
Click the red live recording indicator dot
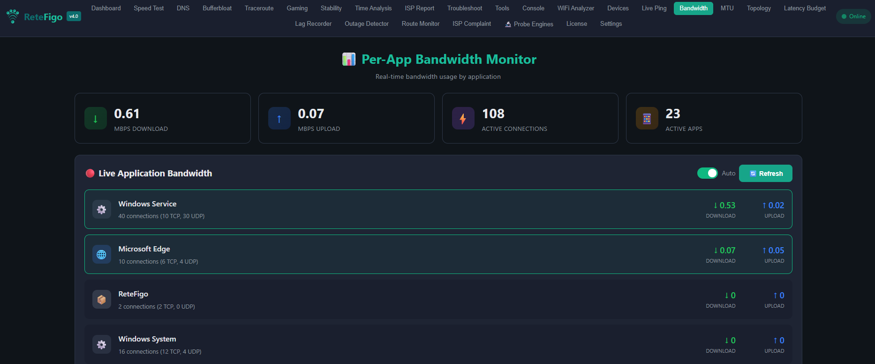click(90, 174)
